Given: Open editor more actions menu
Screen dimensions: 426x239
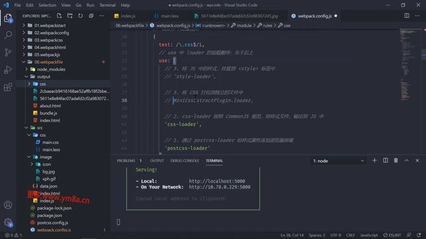Looking at the screenshot, I should click(x=417, y=16).
